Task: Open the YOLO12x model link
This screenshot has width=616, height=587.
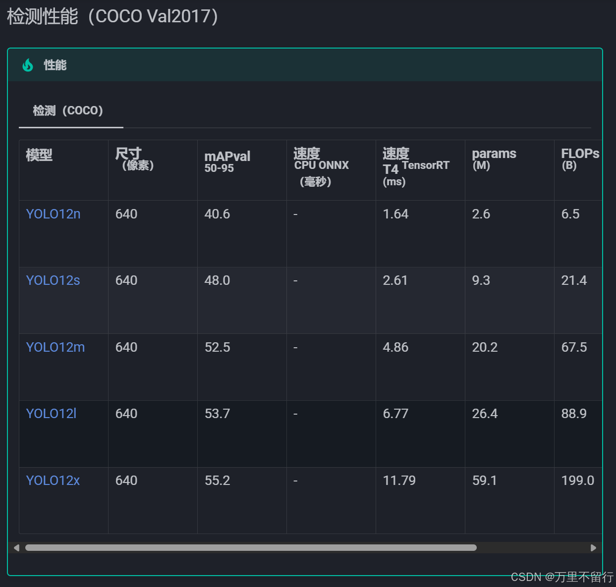Action: click(53, 480)
